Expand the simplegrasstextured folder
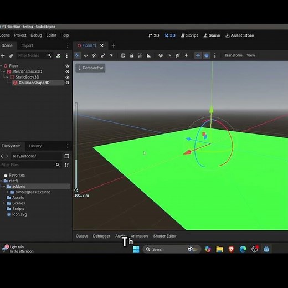 [x=7, y=192]
